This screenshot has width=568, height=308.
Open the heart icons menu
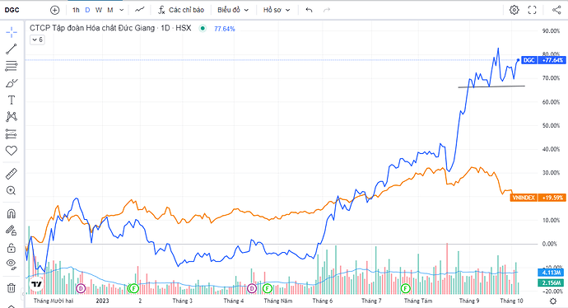point(12,151)
